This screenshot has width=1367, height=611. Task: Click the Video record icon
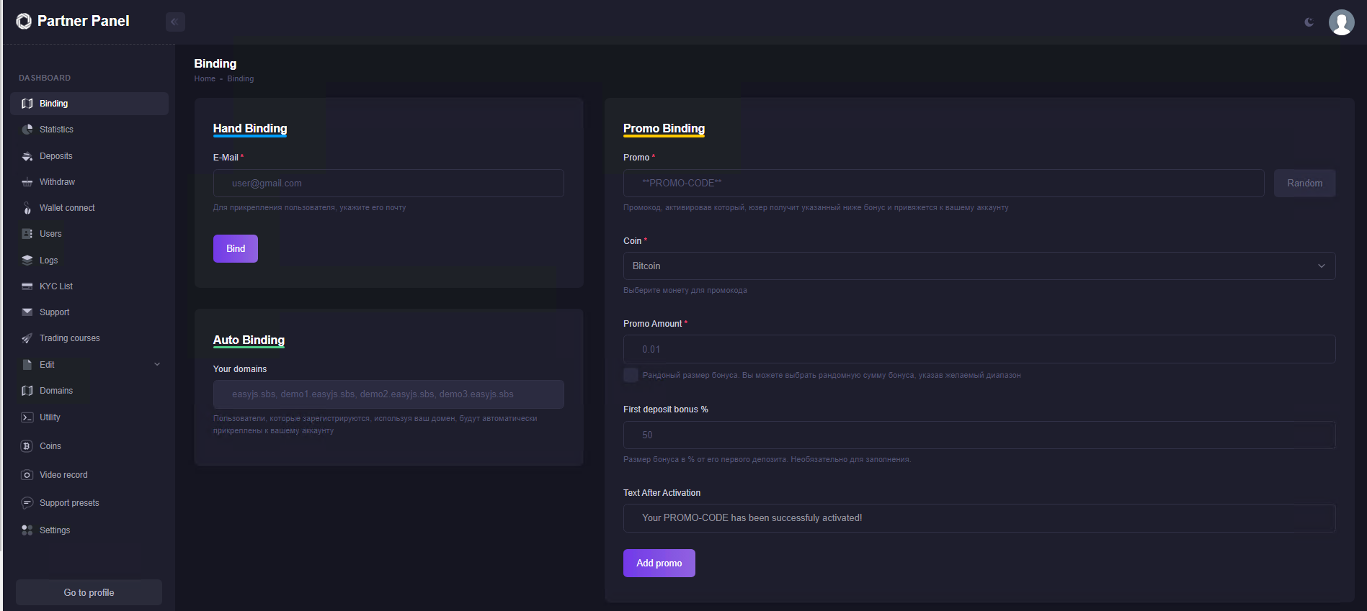(27, 475)
